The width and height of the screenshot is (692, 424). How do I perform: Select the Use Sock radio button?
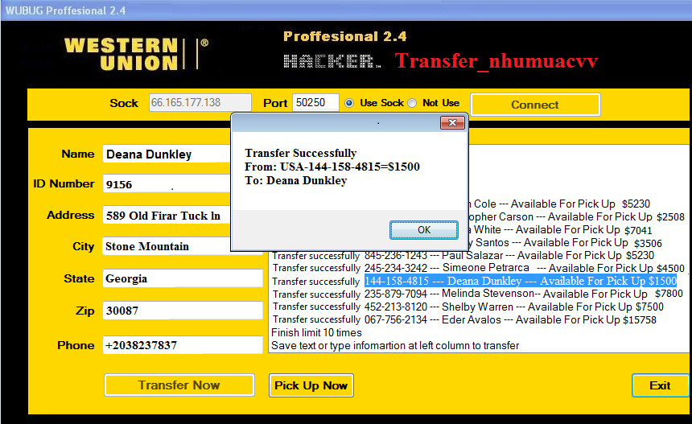349,103
